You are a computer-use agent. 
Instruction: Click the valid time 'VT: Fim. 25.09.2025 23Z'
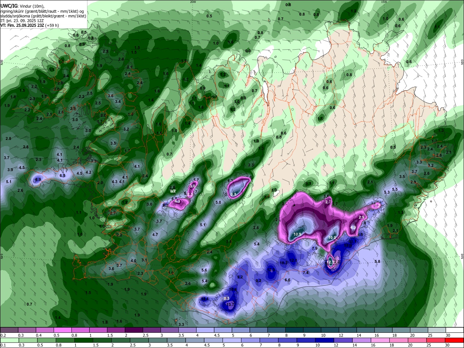pyautogui.click(x=22, y=25)
